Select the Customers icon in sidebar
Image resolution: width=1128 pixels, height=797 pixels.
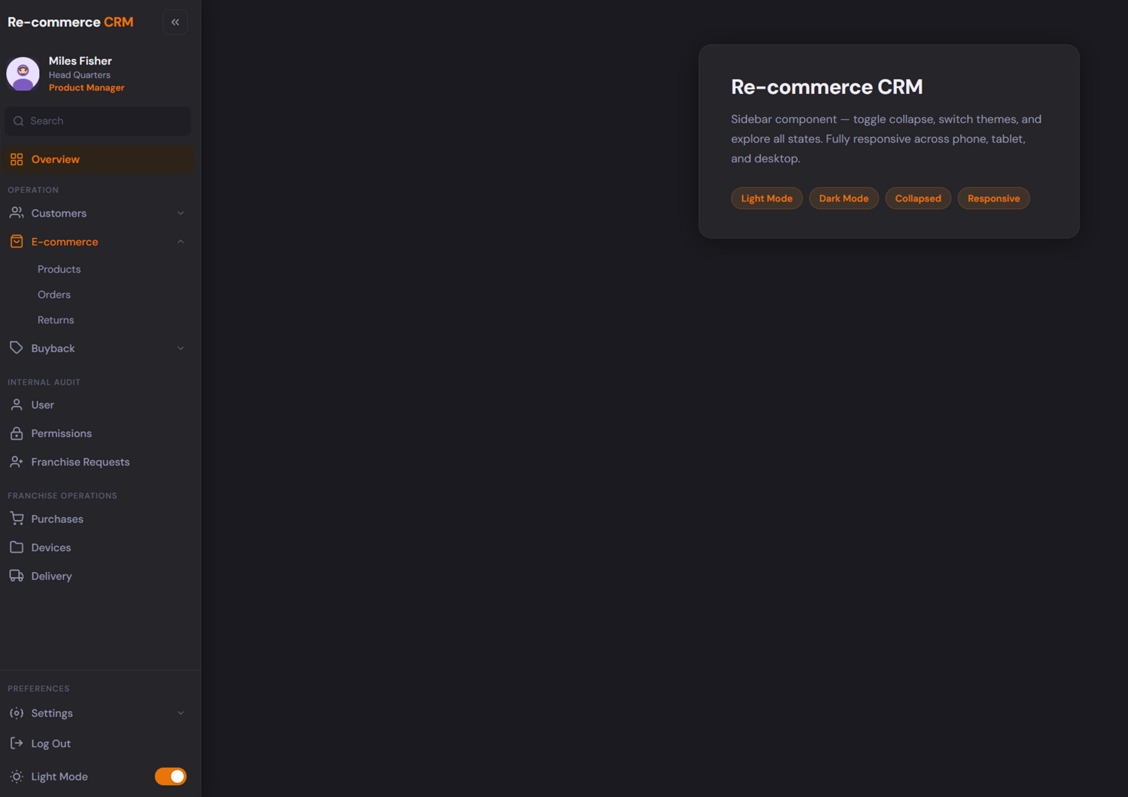[16, 213]
